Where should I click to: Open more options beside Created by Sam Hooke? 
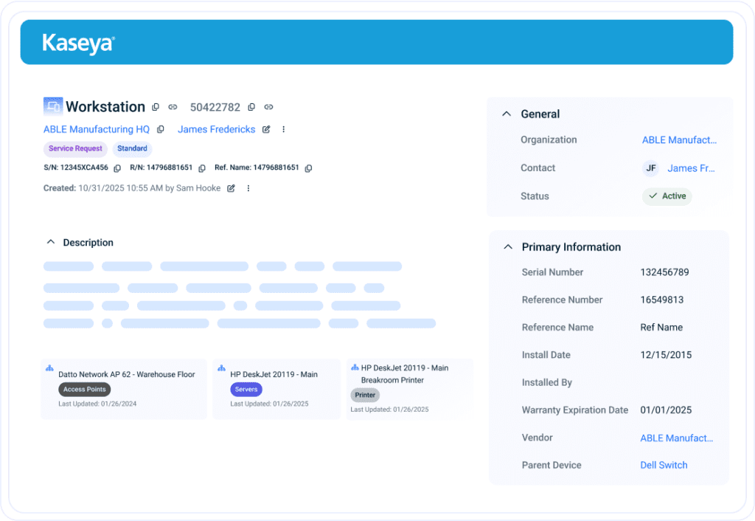pos(248,188)
